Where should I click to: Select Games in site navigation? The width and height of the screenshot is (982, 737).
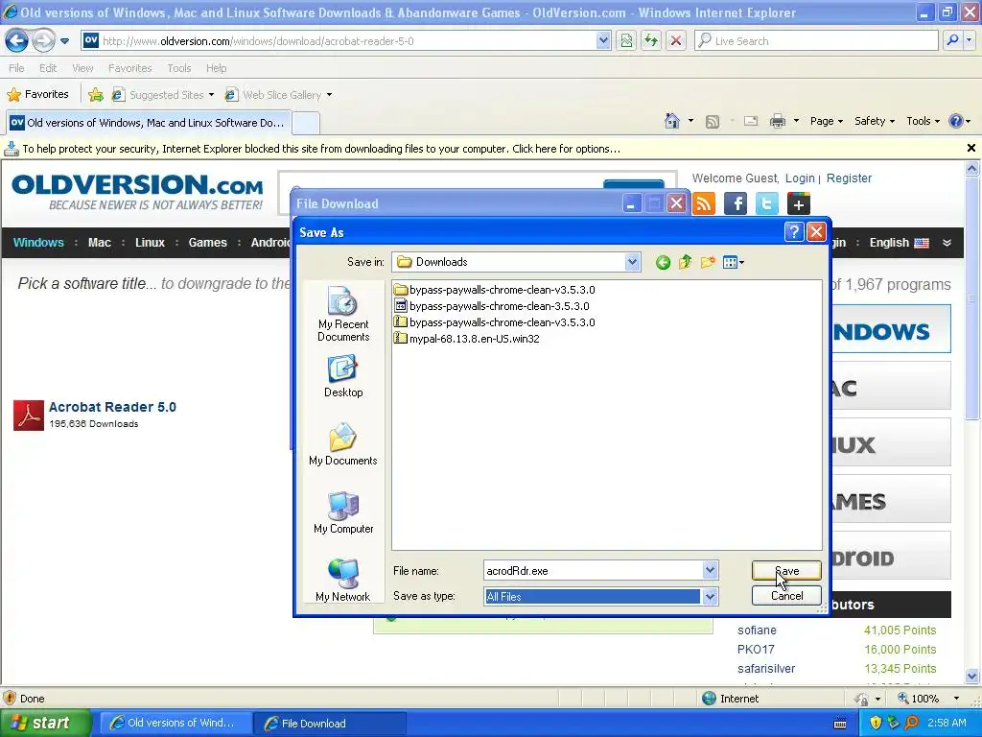coord(207,243)
